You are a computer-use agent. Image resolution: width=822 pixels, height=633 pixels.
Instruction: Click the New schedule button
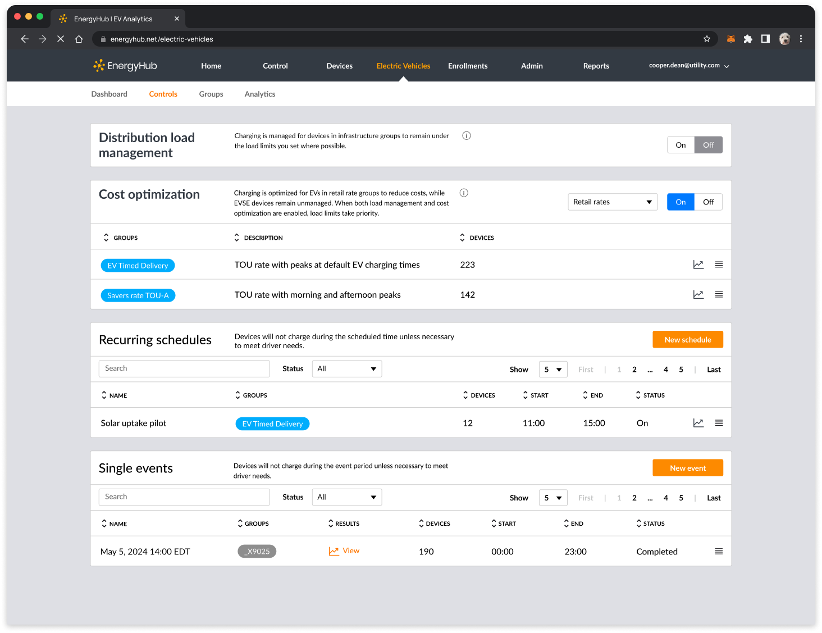point(687,340)
